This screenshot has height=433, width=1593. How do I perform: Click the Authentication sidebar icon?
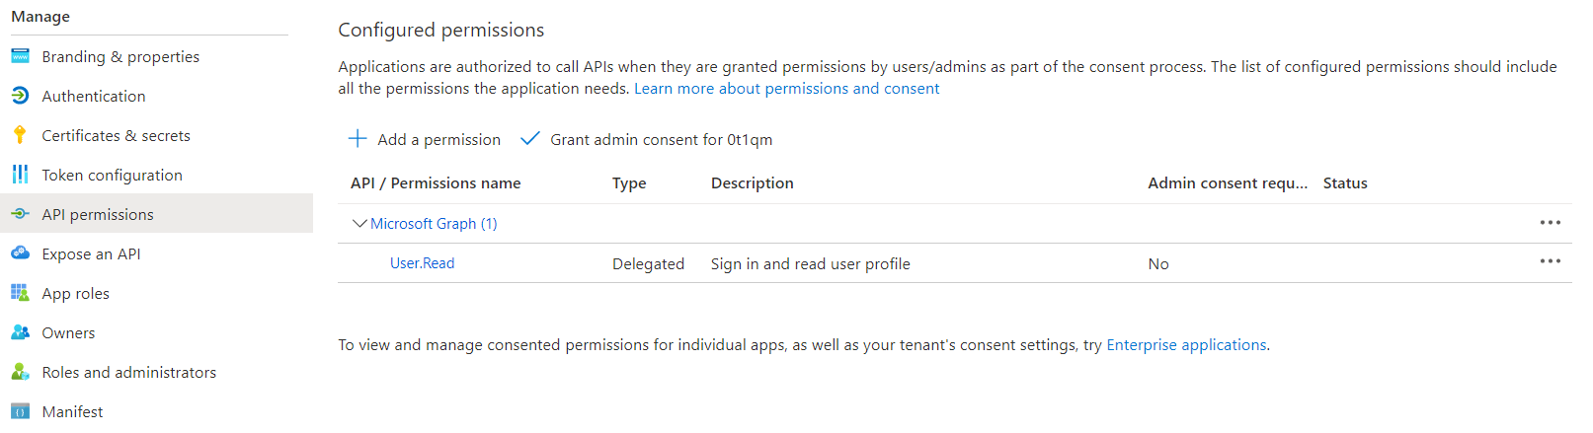[x=20, y=96]
